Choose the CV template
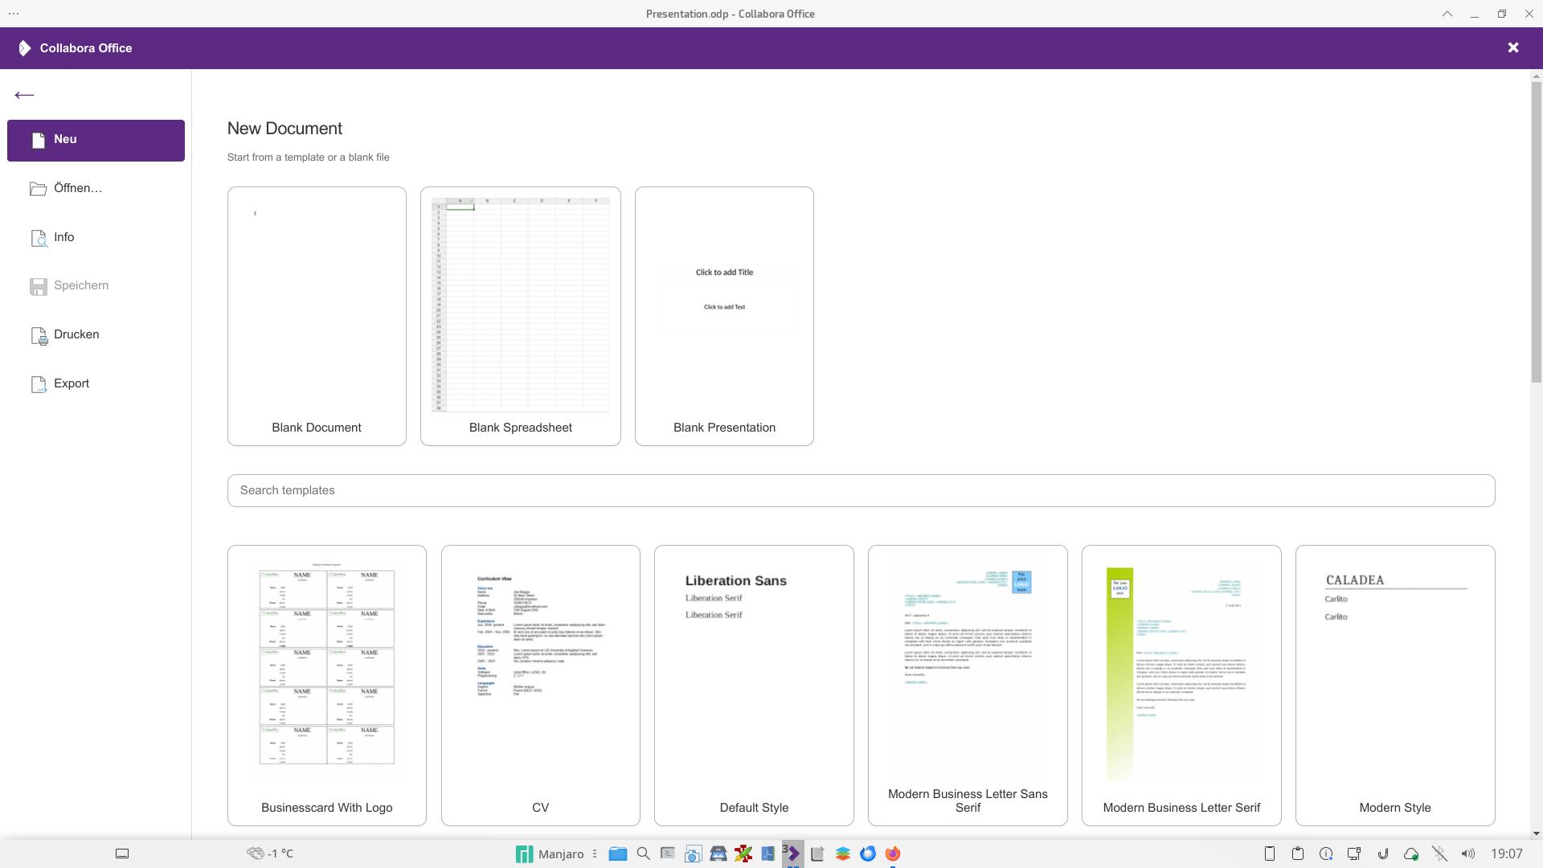Viewport: 1543px width, 868px height. point(540,685)
